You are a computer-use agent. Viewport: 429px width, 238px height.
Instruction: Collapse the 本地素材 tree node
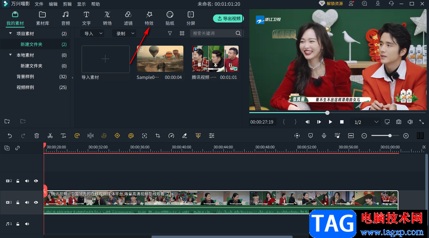click(x=10, y=55)
